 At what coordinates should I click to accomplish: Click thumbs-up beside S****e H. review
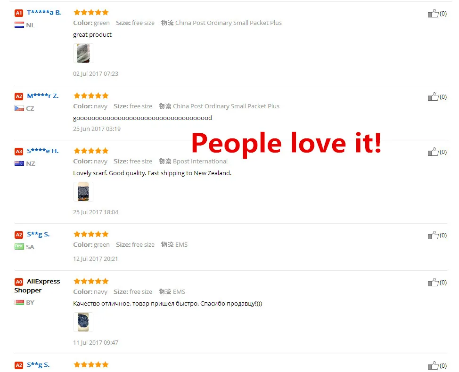(433, 152)
